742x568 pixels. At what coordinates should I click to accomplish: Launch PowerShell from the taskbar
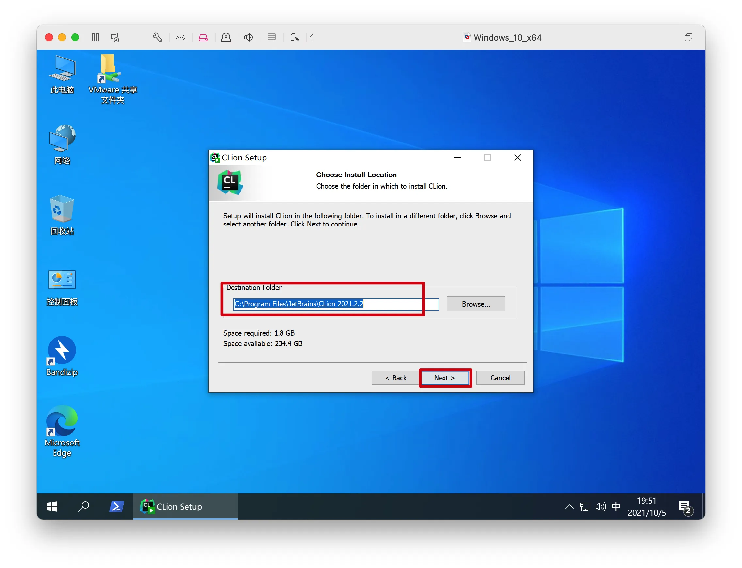pos(117,507)
